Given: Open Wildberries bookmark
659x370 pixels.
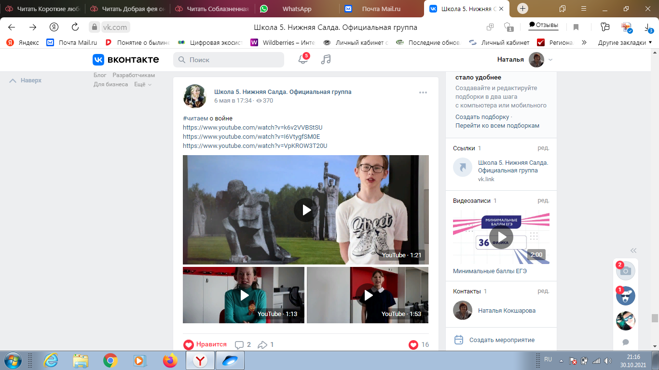Looking at the screenshot, I should [283, 42].
